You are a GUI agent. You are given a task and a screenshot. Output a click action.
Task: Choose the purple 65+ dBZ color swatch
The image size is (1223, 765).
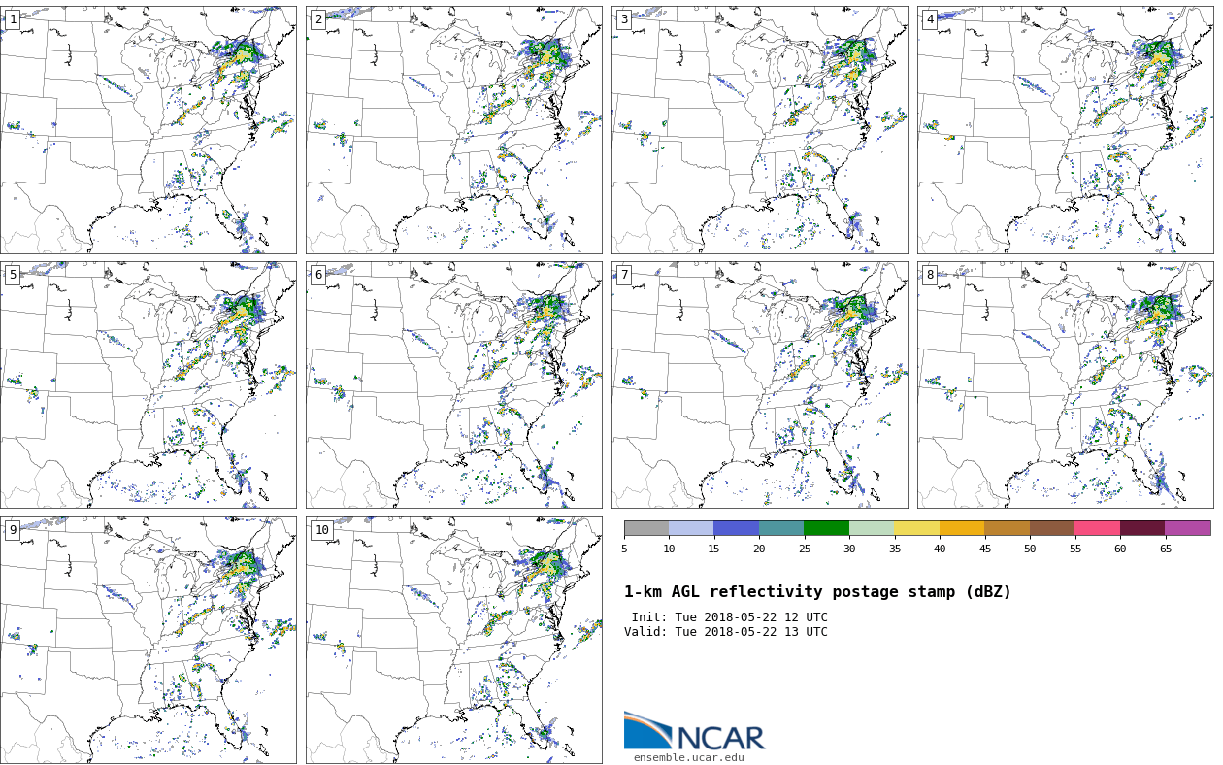1187,528
